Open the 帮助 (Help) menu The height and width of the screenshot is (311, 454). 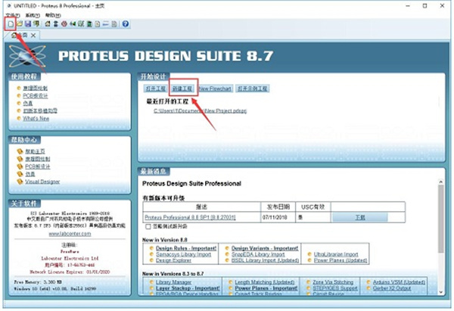click(x=53, y=14)
